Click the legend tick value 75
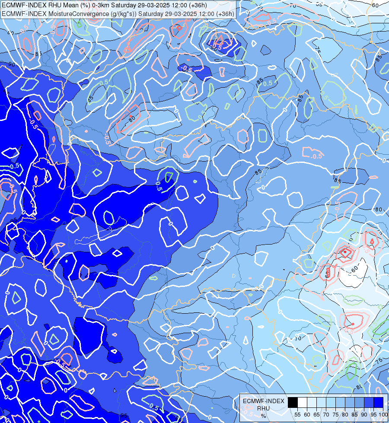 [335, 415]
